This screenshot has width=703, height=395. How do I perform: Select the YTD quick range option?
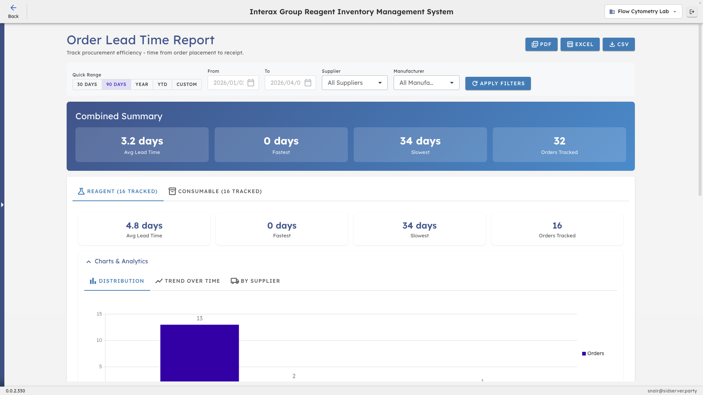click(162, 84)
